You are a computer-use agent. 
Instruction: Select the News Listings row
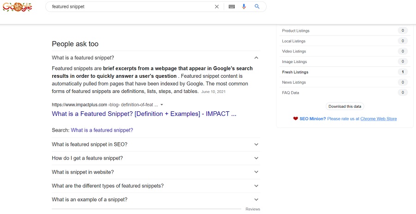click(344, 82)
